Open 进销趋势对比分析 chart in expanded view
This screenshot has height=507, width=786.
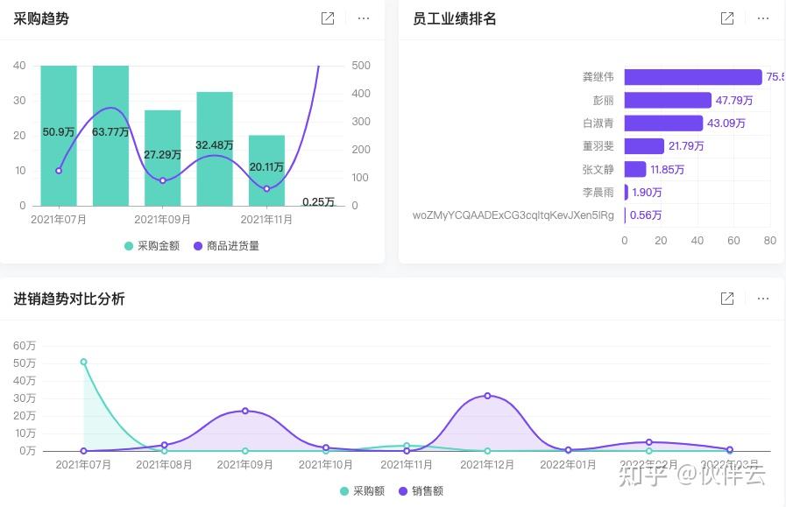[x=726, y=299]
